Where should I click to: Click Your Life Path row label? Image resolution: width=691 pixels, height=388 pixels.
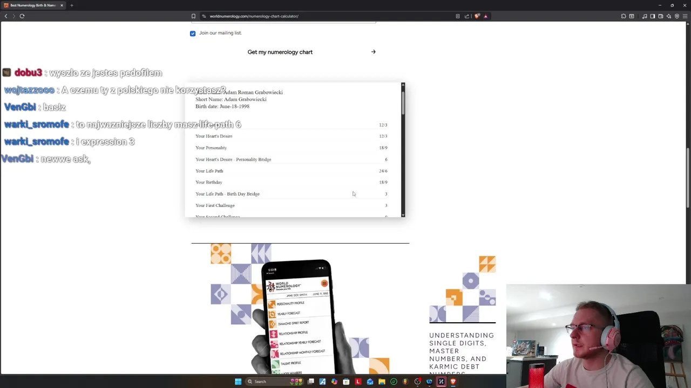click(209, 171)
